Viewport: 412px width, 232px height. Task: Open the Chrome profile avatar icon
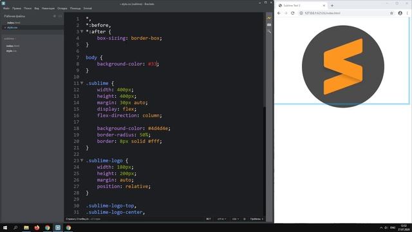400,13
